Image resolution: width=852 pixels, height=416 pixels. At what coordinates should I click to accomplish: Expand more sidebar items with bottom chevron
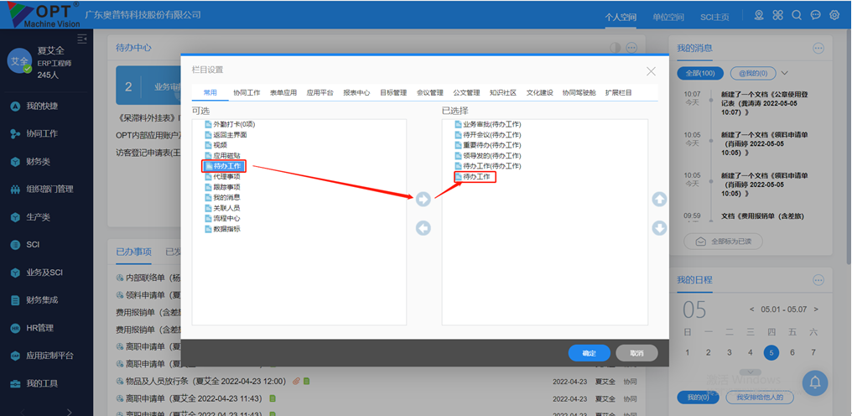pyautogui.click(x=69, y=409)
